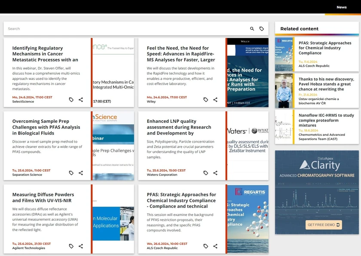
Task: Open the News menu item
Action: [x=342, y=7]
